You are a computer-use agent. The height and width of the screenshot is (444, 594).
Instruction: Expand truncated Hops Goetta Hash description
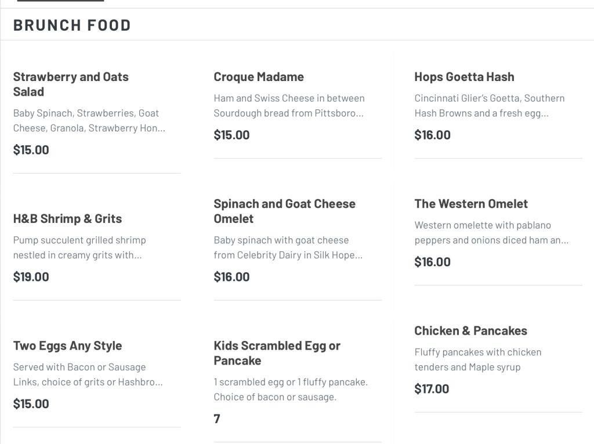click(490, 105)
